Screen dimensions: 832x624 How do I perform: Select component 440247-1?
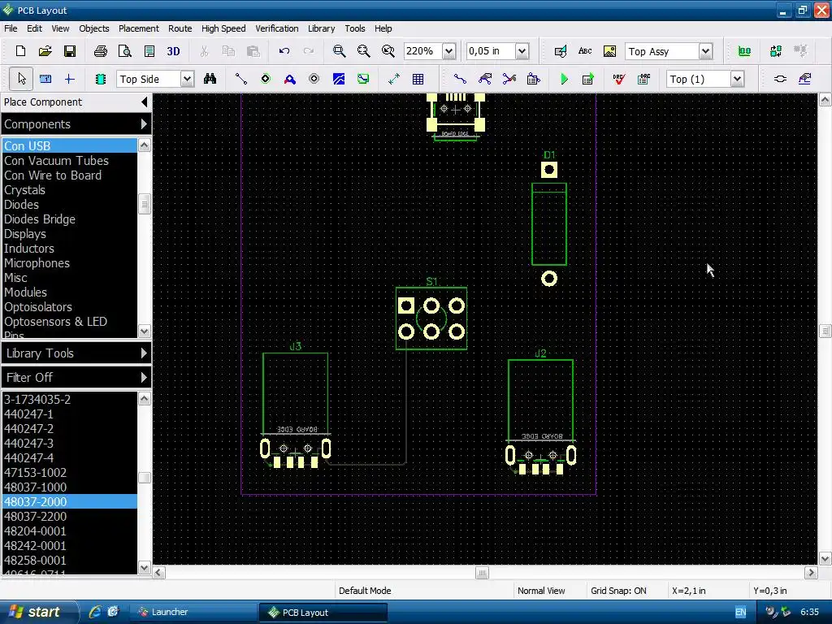(x=70, y=414)
